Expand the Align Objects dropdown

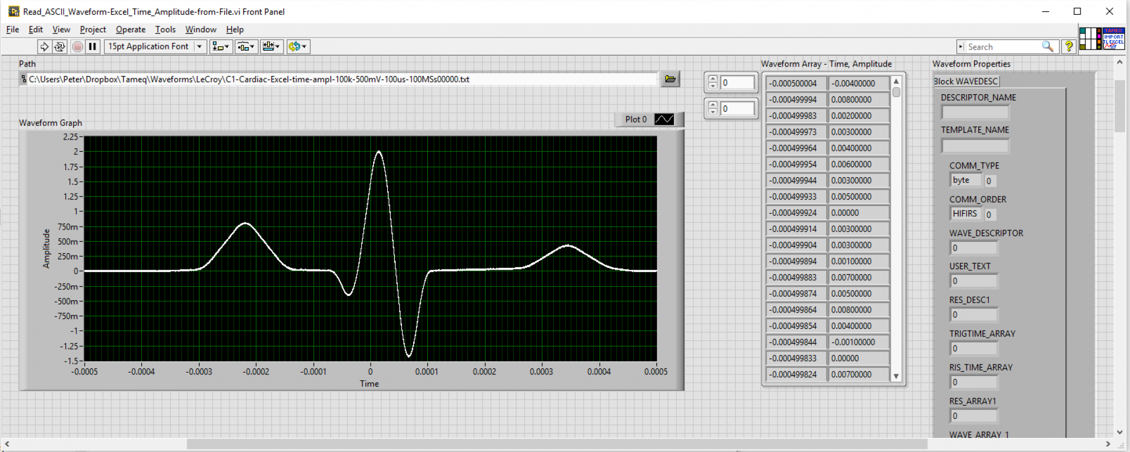(x=221, y=46)
